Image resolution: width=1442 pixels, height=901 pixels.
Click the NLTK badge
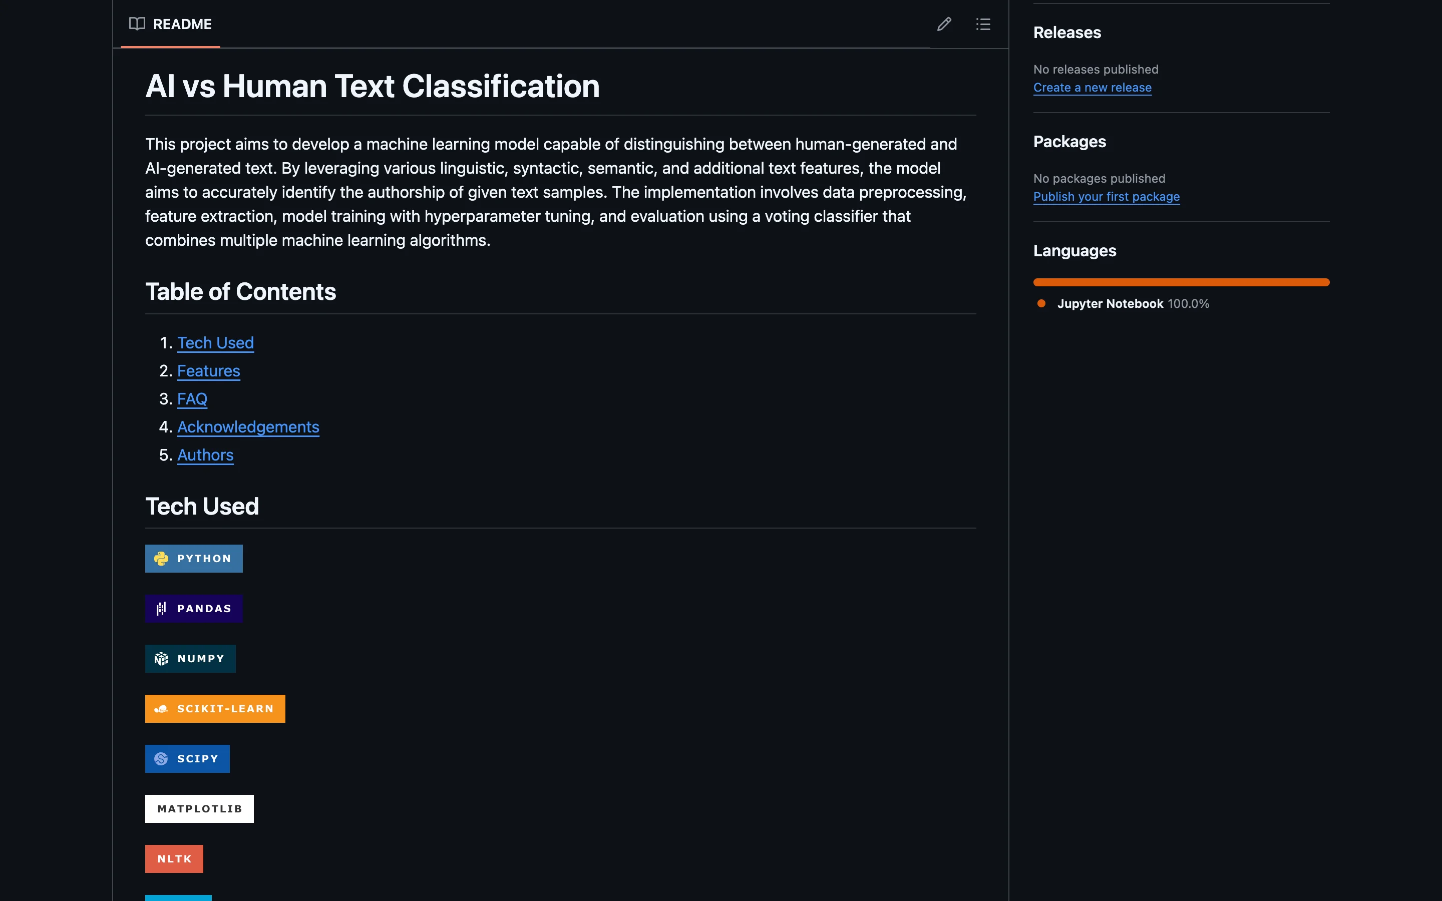174,858
